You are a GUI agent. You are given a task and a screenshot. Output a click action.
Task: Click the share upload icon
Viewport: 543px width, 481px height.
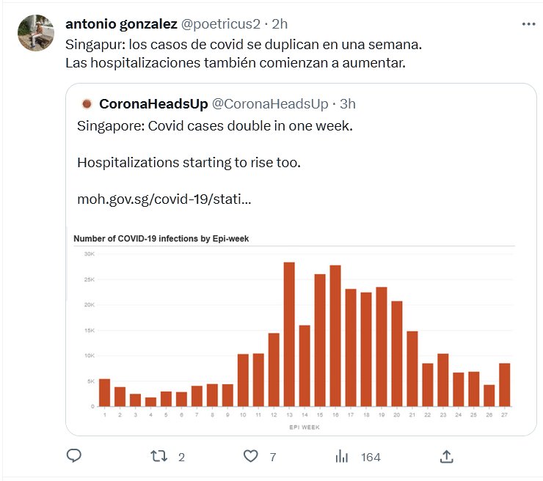tap(446, 456)
